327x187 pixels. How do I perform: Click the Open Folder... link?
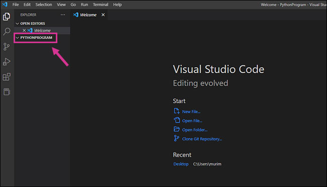pyautogui.click(x=195, y=130)
